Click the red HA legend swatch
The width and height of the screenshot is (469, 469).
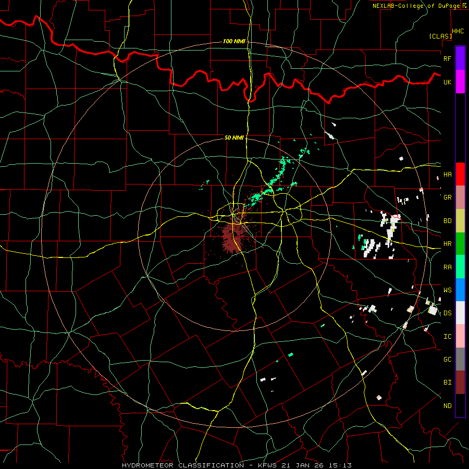click(460, 174)
